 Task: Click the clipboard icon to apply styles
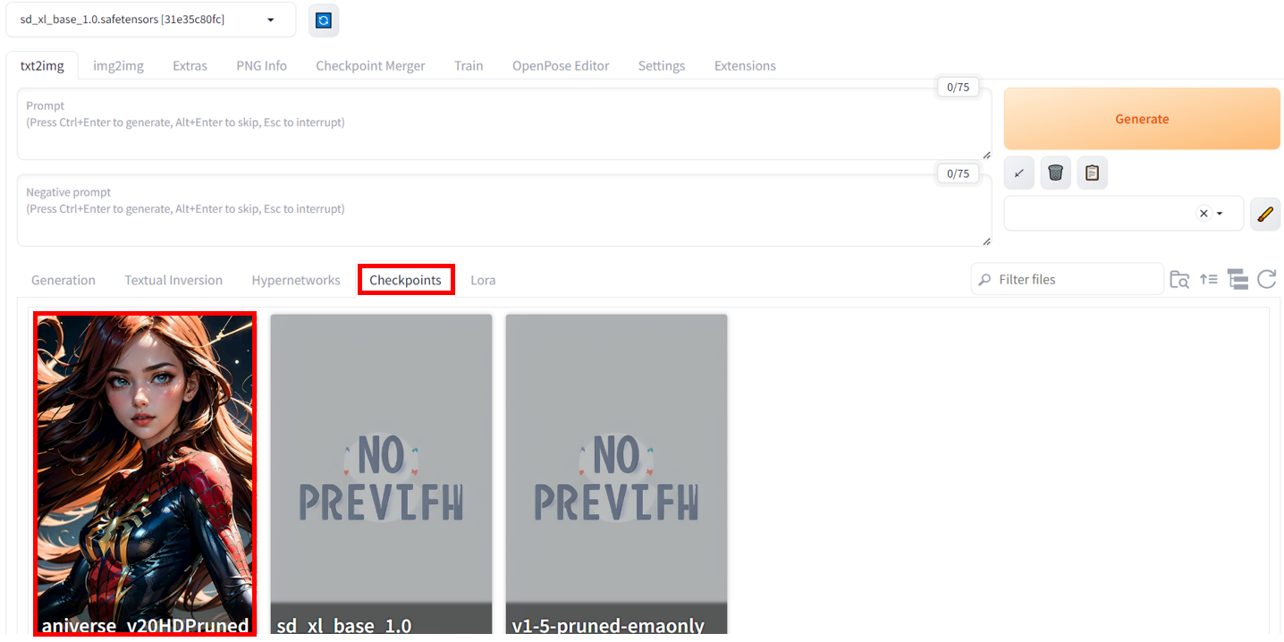tap(1092, 173)
